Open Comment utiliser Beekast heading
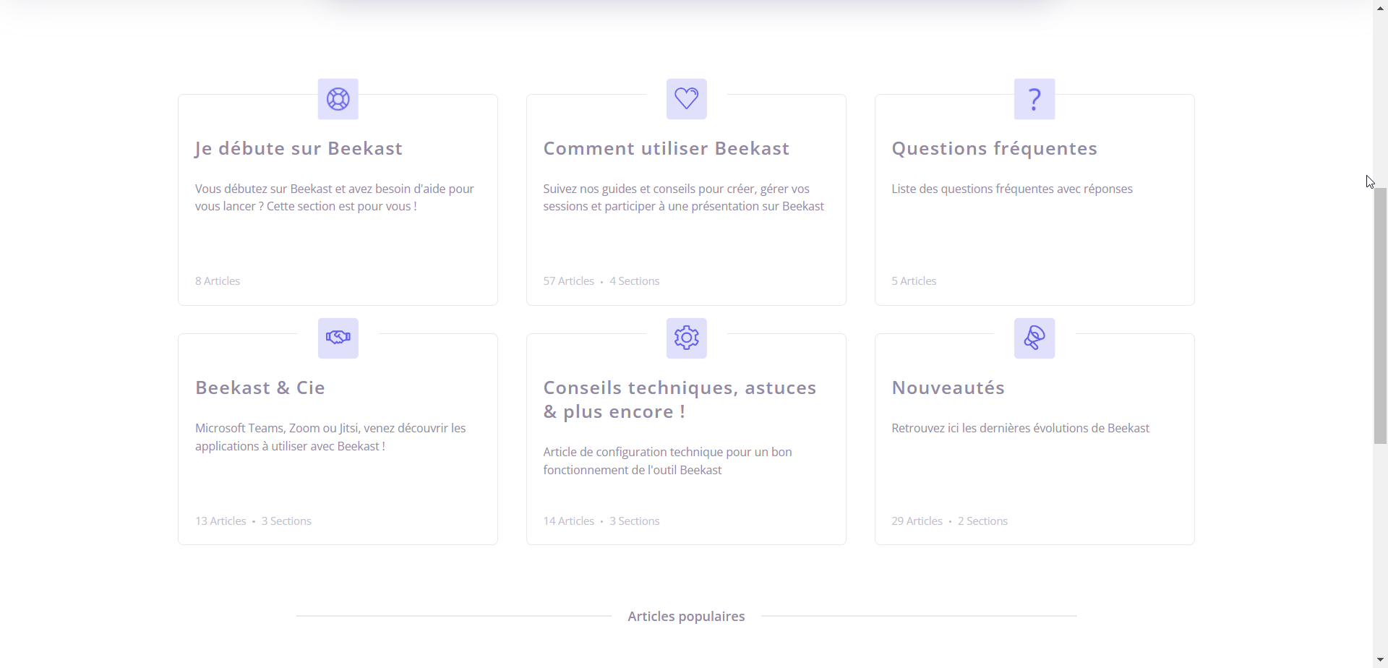 (666, 148)
